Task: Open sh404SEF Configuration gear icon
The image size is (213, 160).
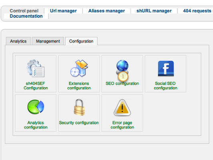Action: click(x=36, y=68)
